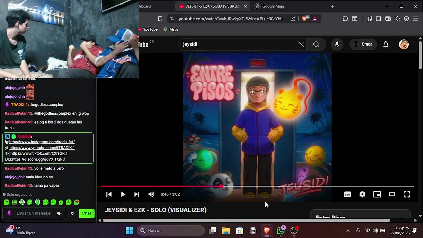Open the Crear menu on YouTube
The width and height of the screenshot is (423, 238).
click(x=363, y=44)
